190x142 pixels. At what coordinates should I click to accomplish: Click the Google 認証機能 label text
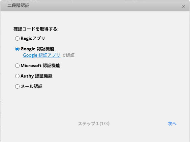[37, 49]
